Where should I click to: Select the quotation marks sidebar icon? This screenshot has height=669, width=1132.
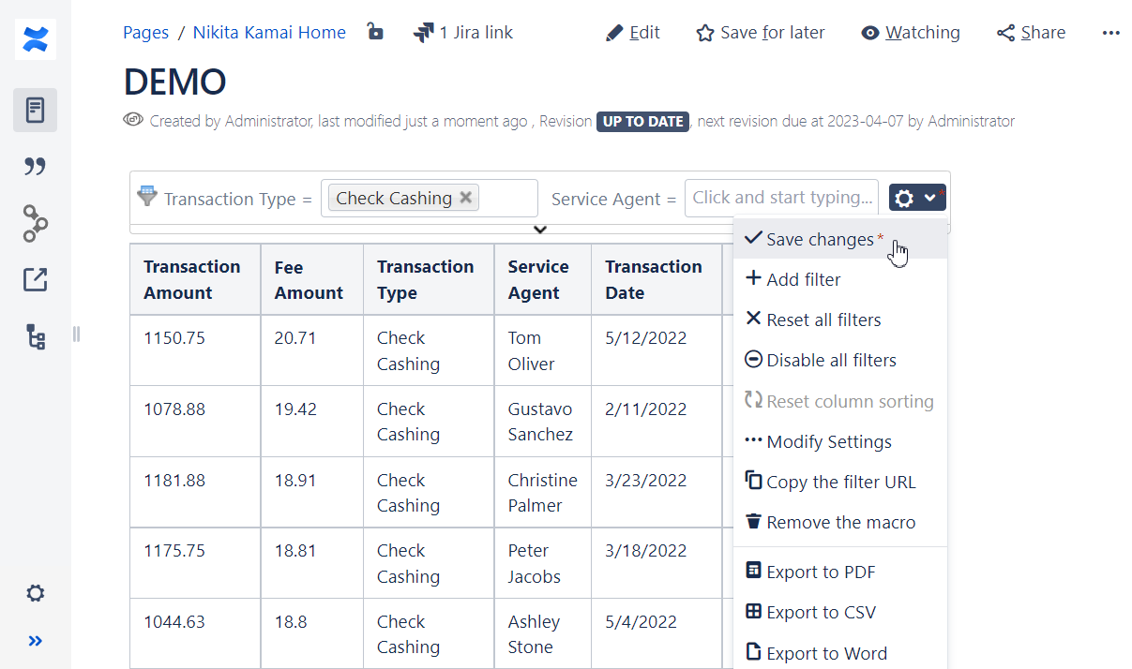pyautogui.click(x=35, y=166)
